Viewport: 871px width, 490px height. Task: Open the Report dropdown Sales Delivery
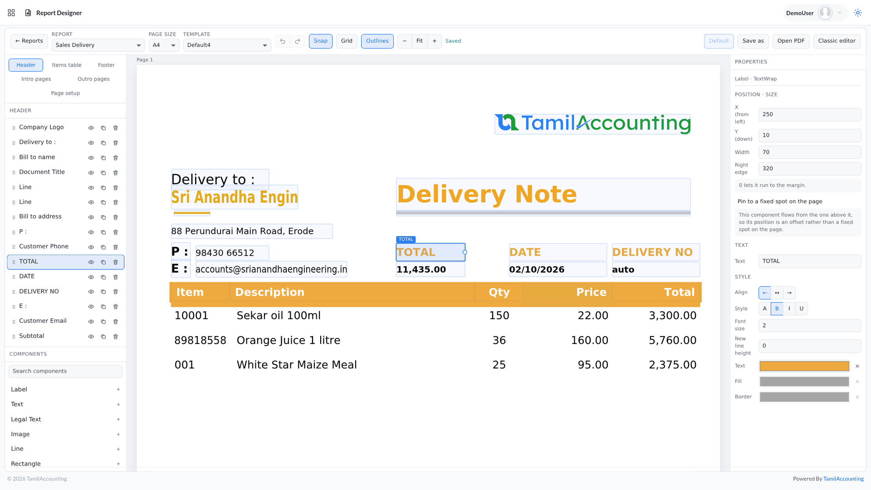(98, 45)
